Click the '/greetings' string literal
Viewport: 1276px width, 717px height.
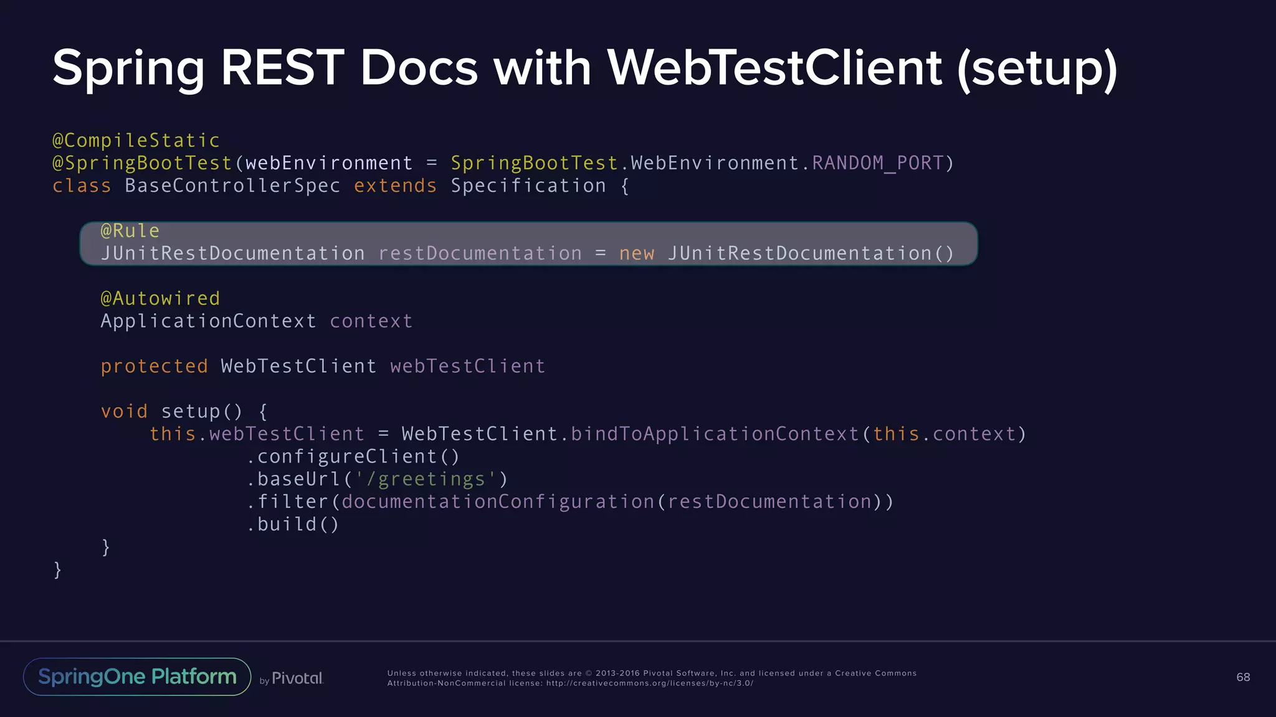tap(426, 479)
